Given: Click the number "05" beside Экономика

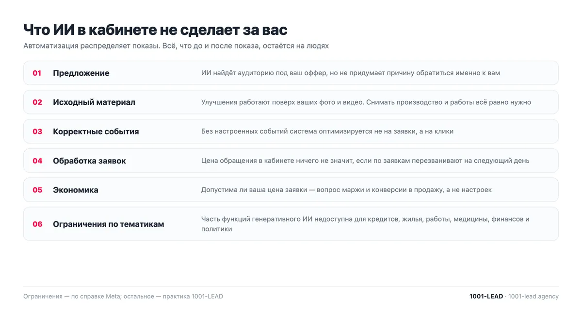Looking at the screenshot, I should coord(37,190).
